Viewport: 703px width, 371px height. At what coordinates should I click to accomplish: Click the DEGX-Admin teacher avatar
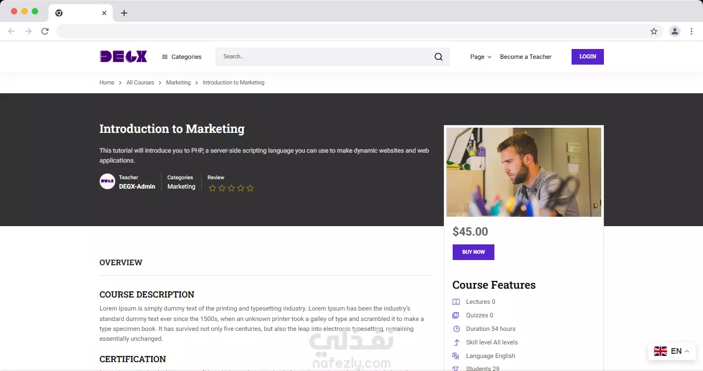tap(107, 181)
